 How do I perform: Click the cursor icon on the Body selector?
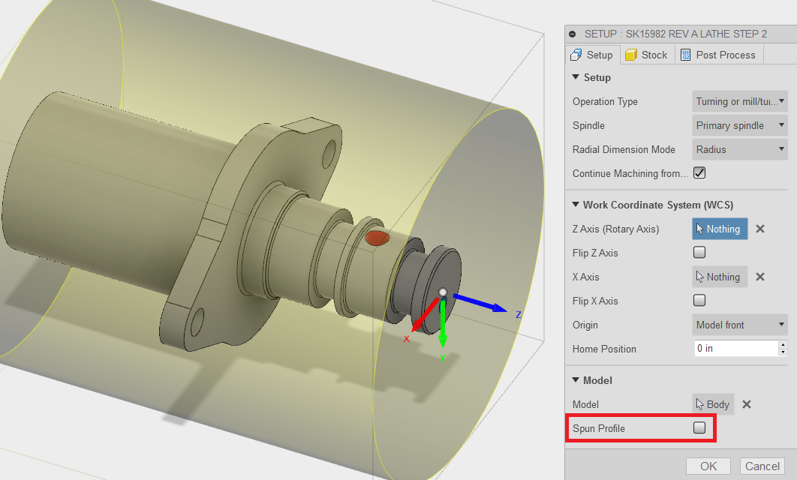tap(701, 403)
